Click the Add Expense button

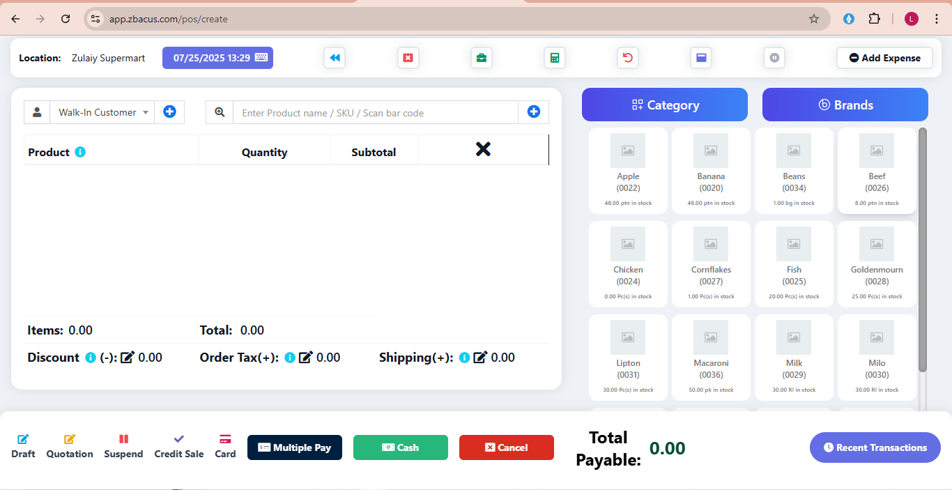(x=884, y=58)
